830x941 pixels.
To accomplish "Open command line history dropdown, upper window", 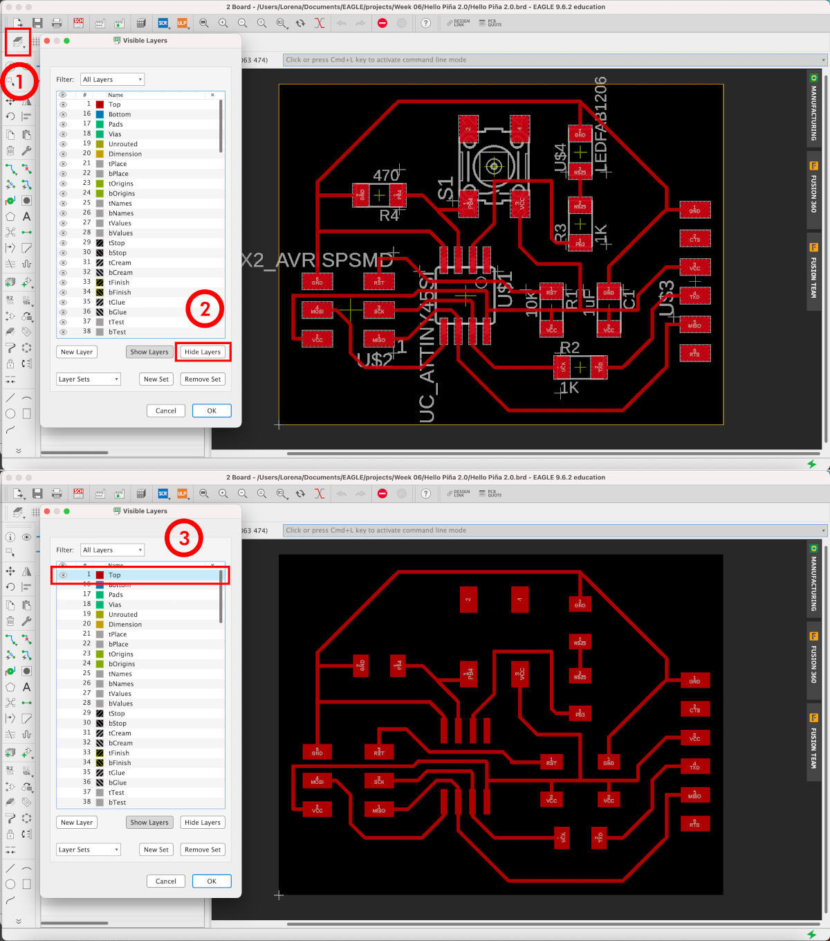I will click(x=822, y=60).
